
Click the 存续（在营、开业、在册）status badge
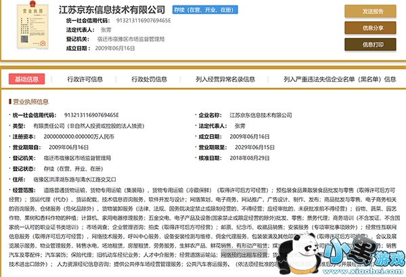[x=205, y=10]
